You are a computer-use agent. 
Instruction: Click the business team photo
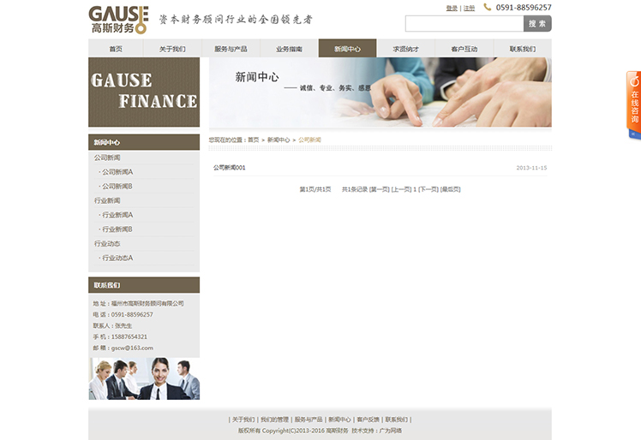[144, 378]
